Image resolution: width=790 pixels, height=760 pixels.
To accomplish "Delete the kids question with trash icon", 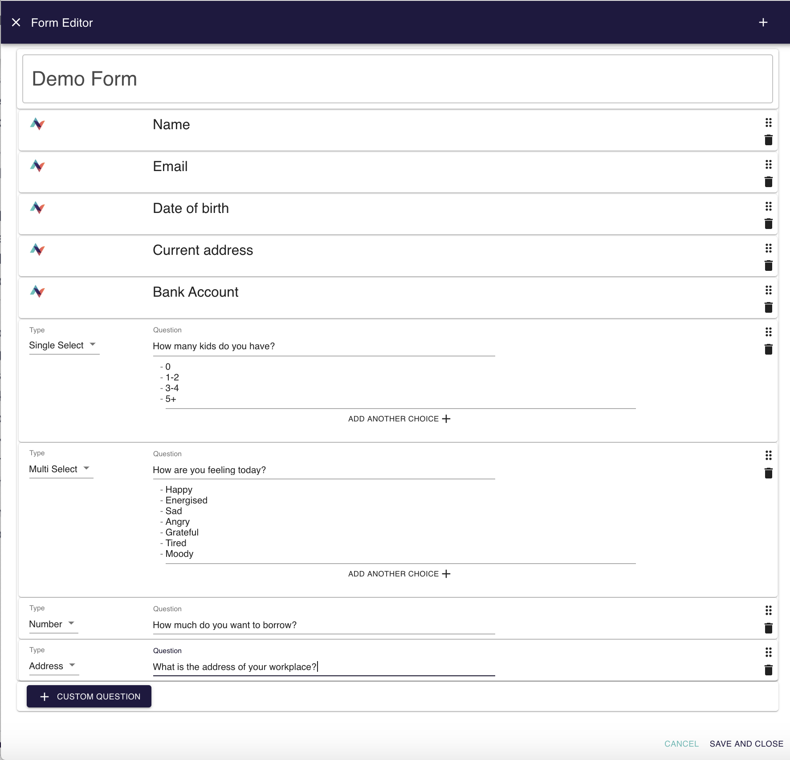I will [x=768, y=349].
